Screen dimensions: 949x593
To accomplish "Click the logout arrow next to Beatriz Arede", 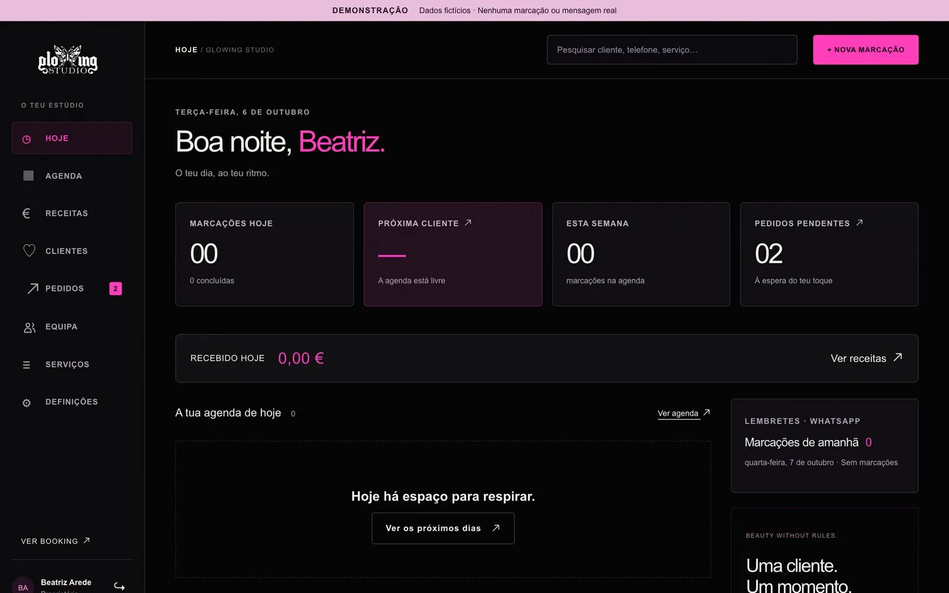I will coord(119,586).
